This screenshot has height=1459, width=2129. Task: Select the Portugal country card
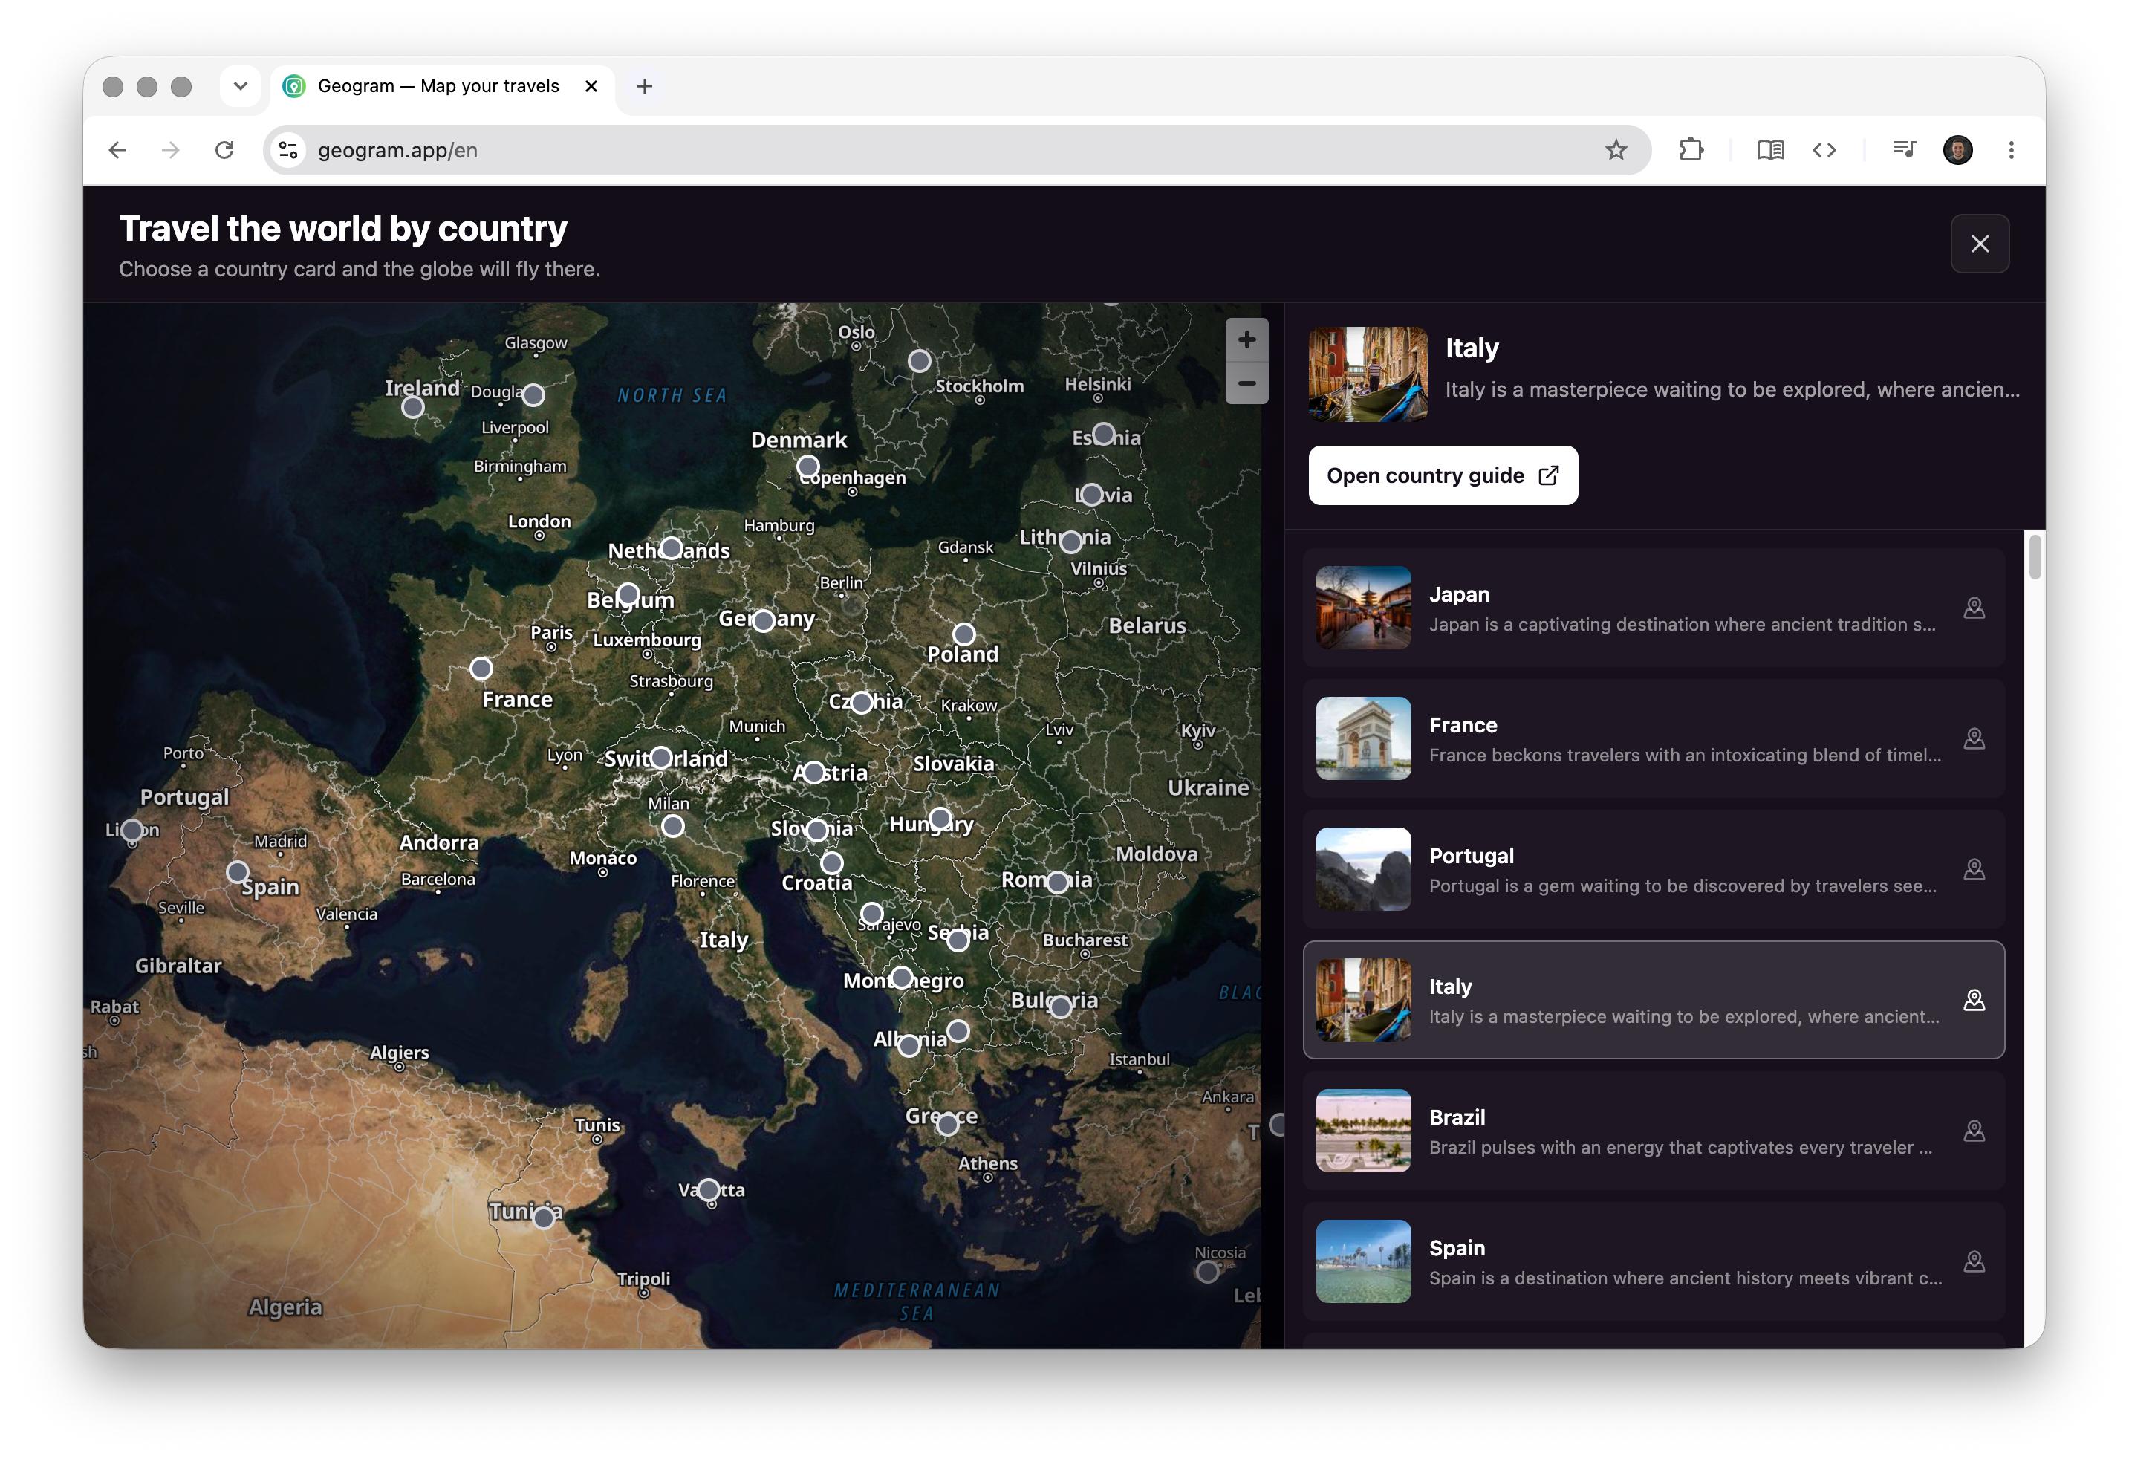click(x=1653, y=869)
